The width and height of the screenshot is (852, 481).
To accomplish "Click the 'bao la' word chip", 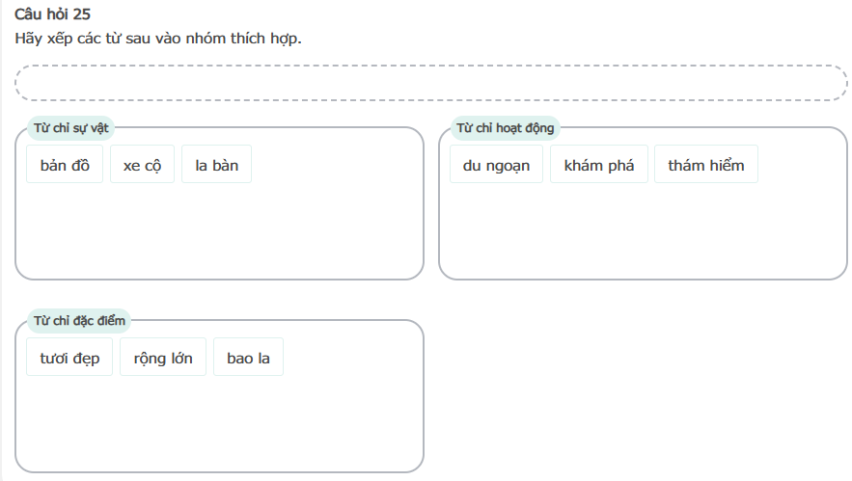I will tap(248, 358).
